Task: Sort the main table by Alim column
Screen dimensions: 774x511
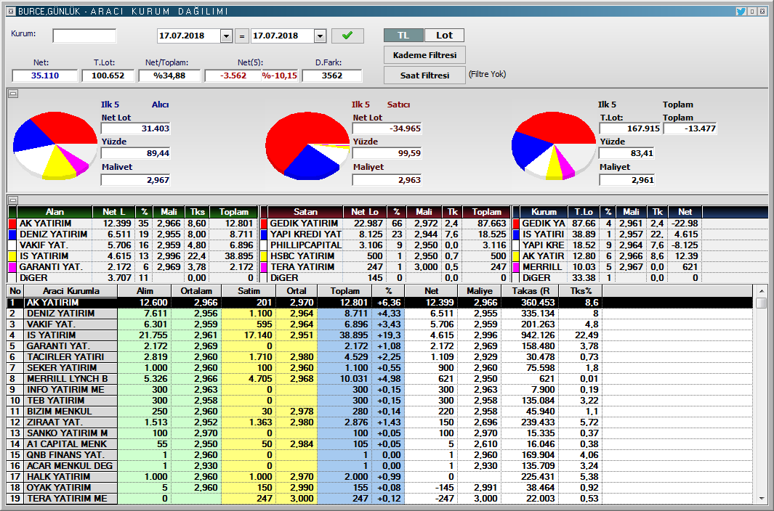Action: (145, 291)
